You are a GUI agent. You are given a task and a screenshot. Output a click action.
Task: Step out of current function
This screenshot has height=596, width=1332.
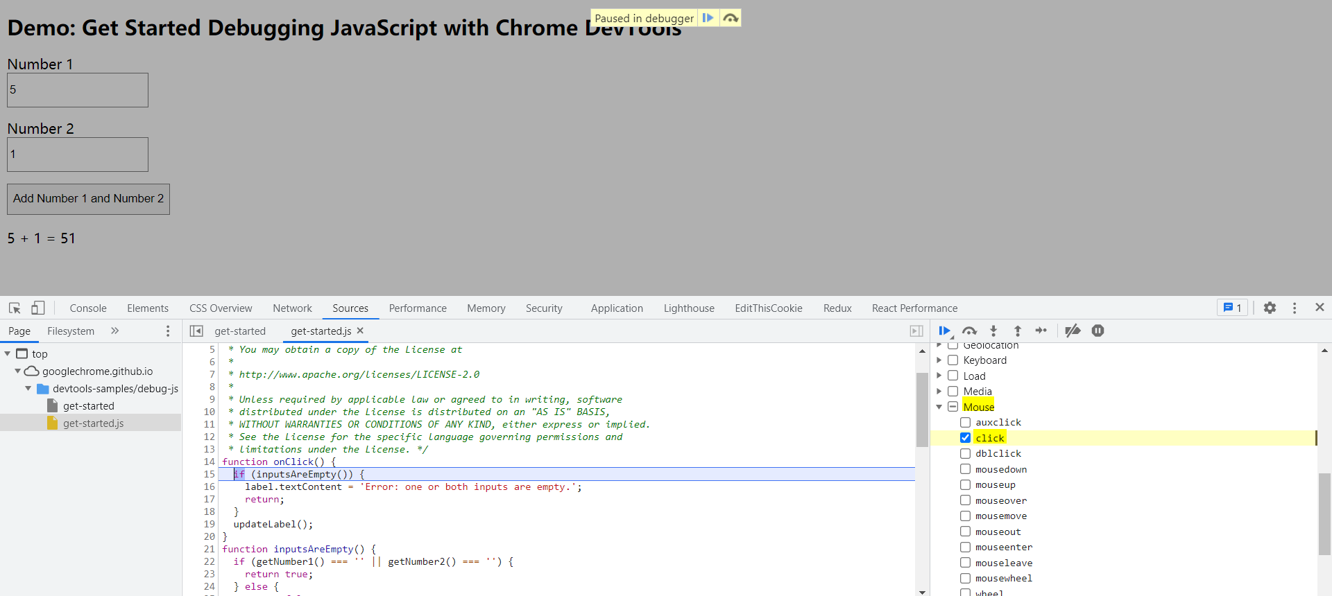tap(1018, 331)
